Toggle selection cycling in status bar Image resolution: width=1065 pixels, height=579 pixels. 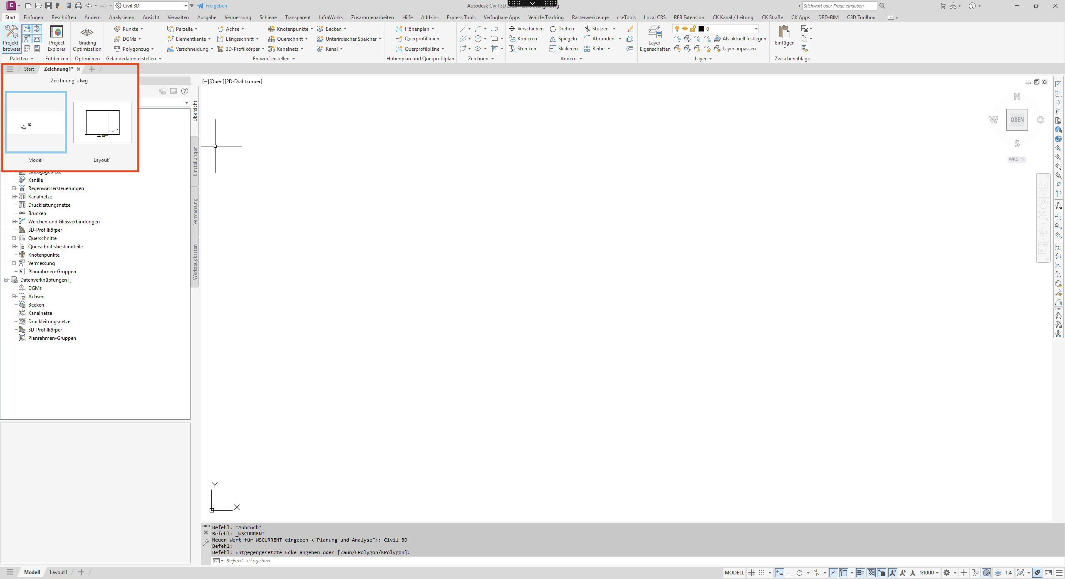(x=882, y=573)
